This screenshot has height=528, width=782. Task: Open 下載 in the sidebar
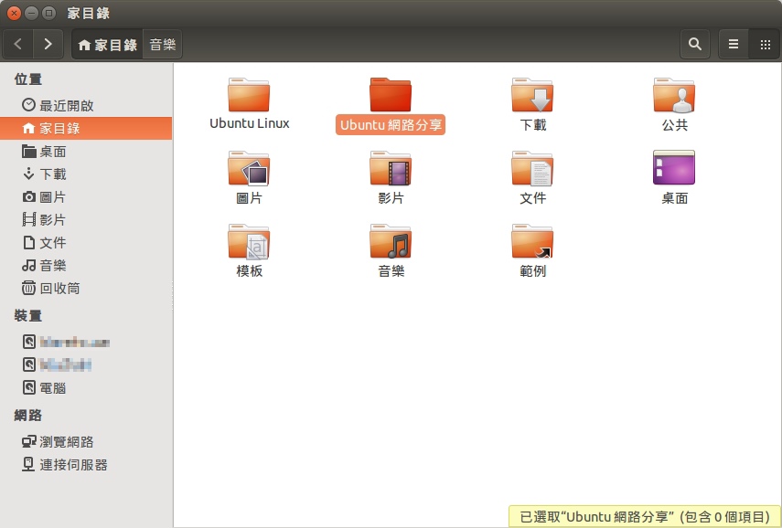point(86,174)
